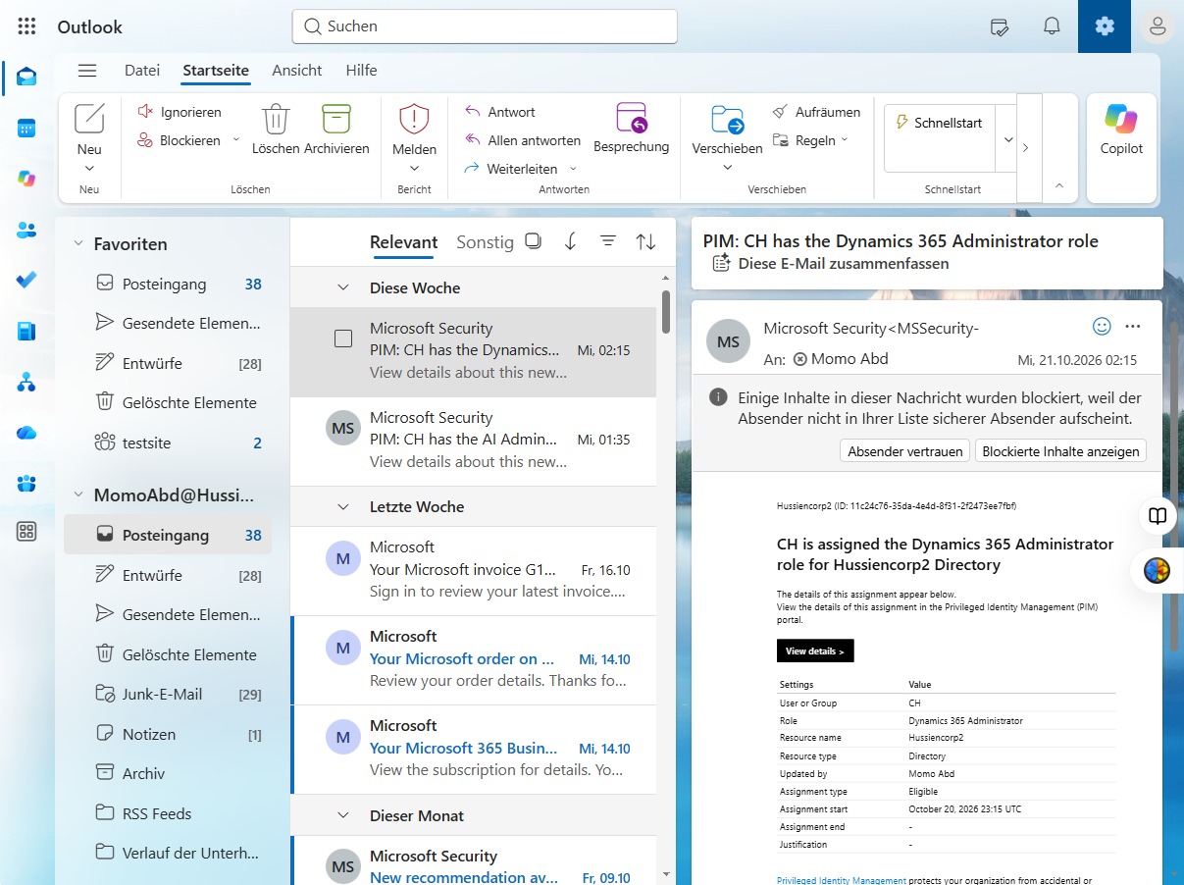Expand the Neu button dropdown arrow
This screenshot has width=1184, height=885.
point(89,170)
